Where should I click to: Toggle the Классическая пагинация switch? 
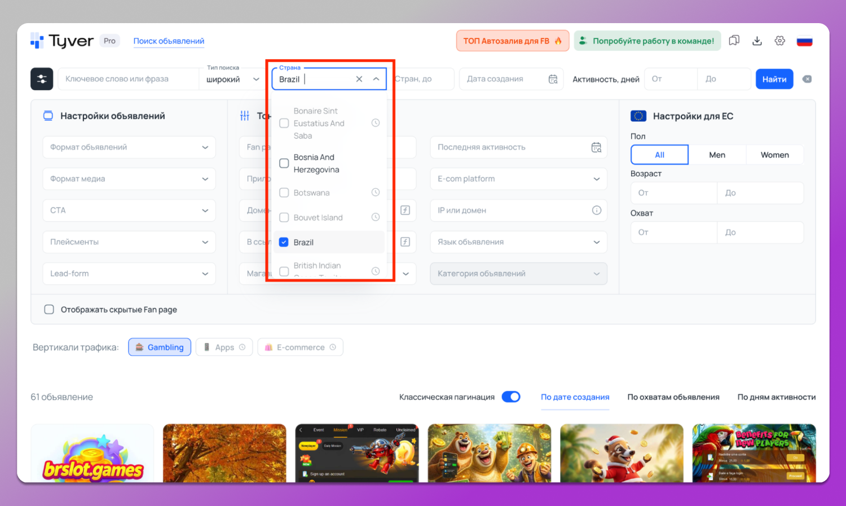point(511,397)
